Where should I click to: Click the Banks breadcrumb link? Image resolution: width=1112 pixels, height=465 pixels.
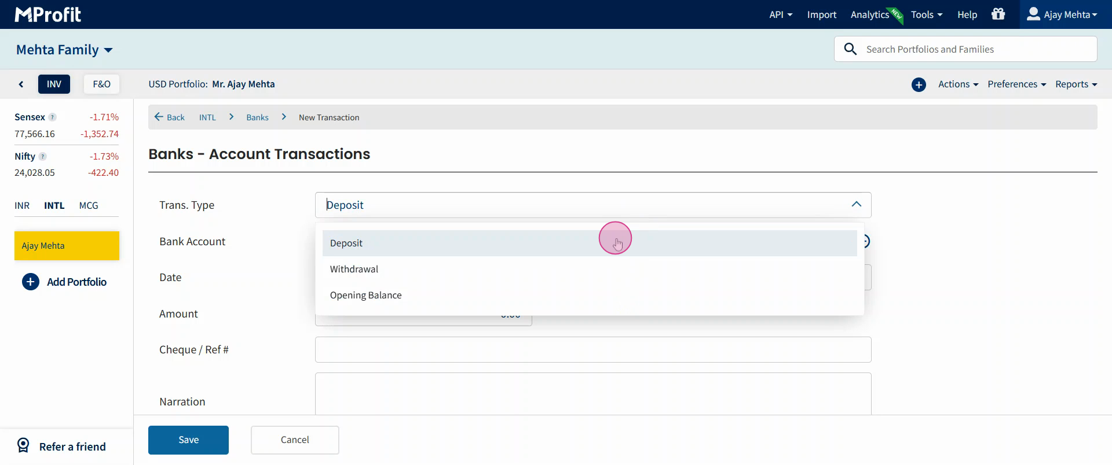coord(257,117)
